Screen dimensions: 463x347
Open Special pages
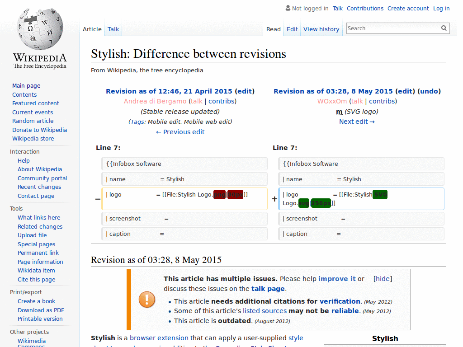point(36,244)
